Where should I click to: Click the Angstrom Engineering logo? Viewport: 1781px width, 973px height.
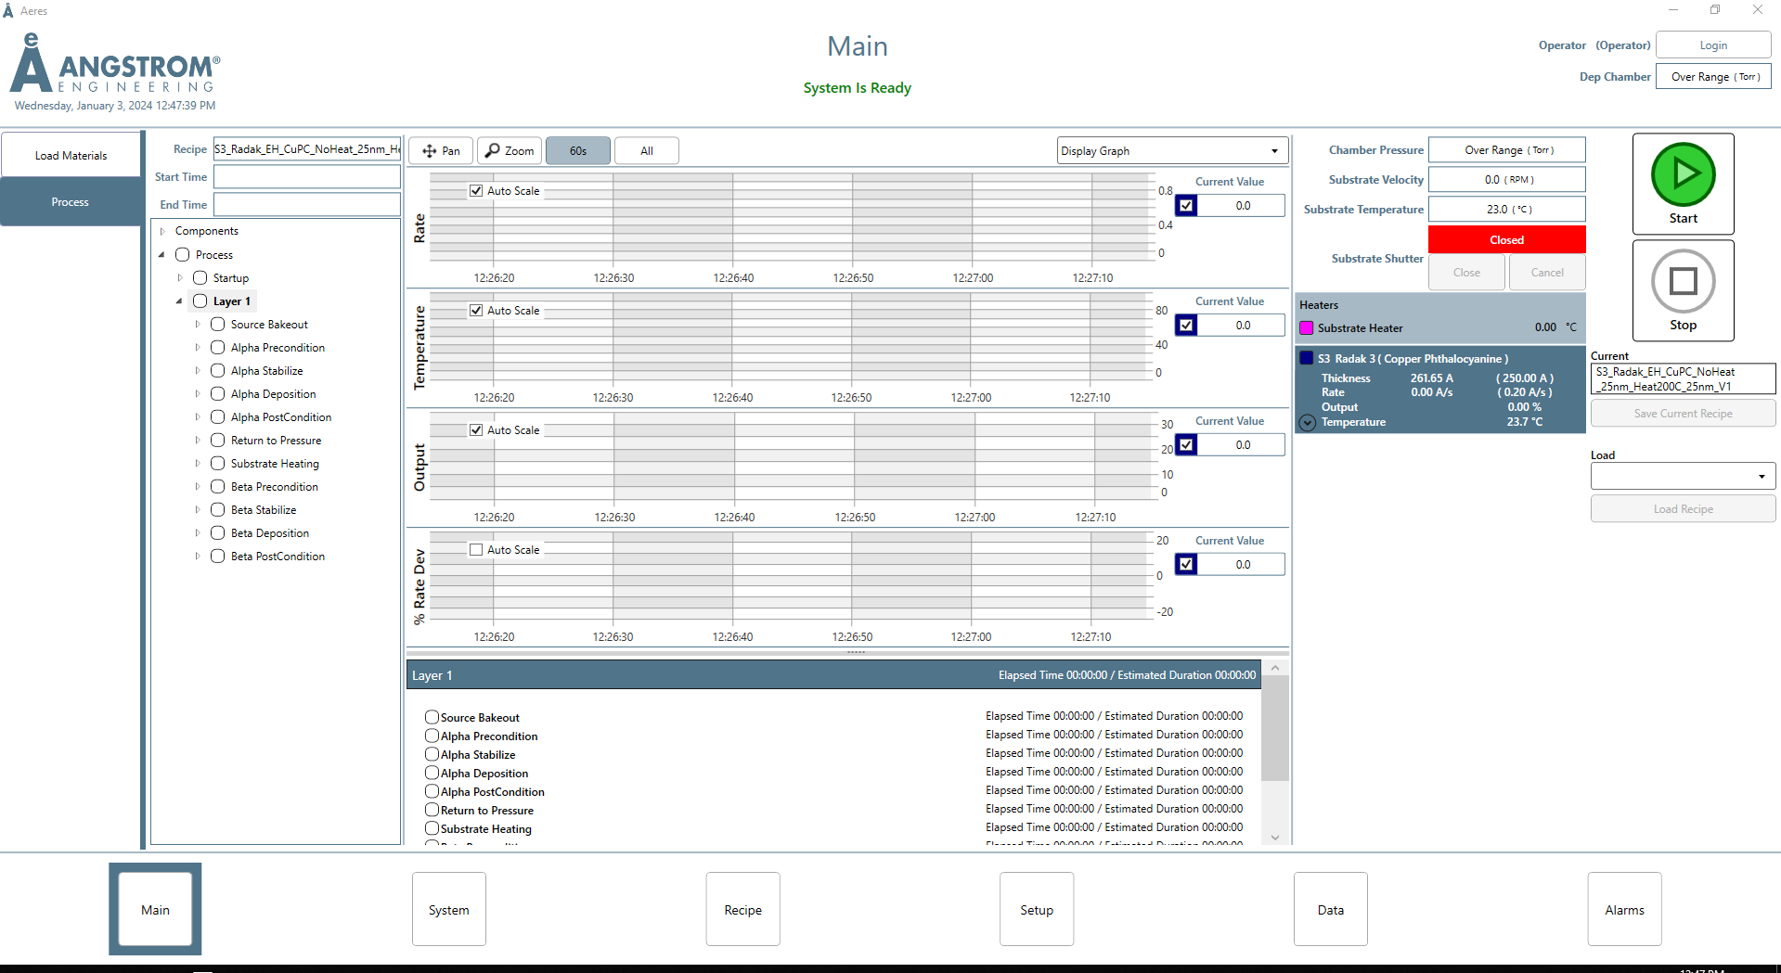pos(115,65)
